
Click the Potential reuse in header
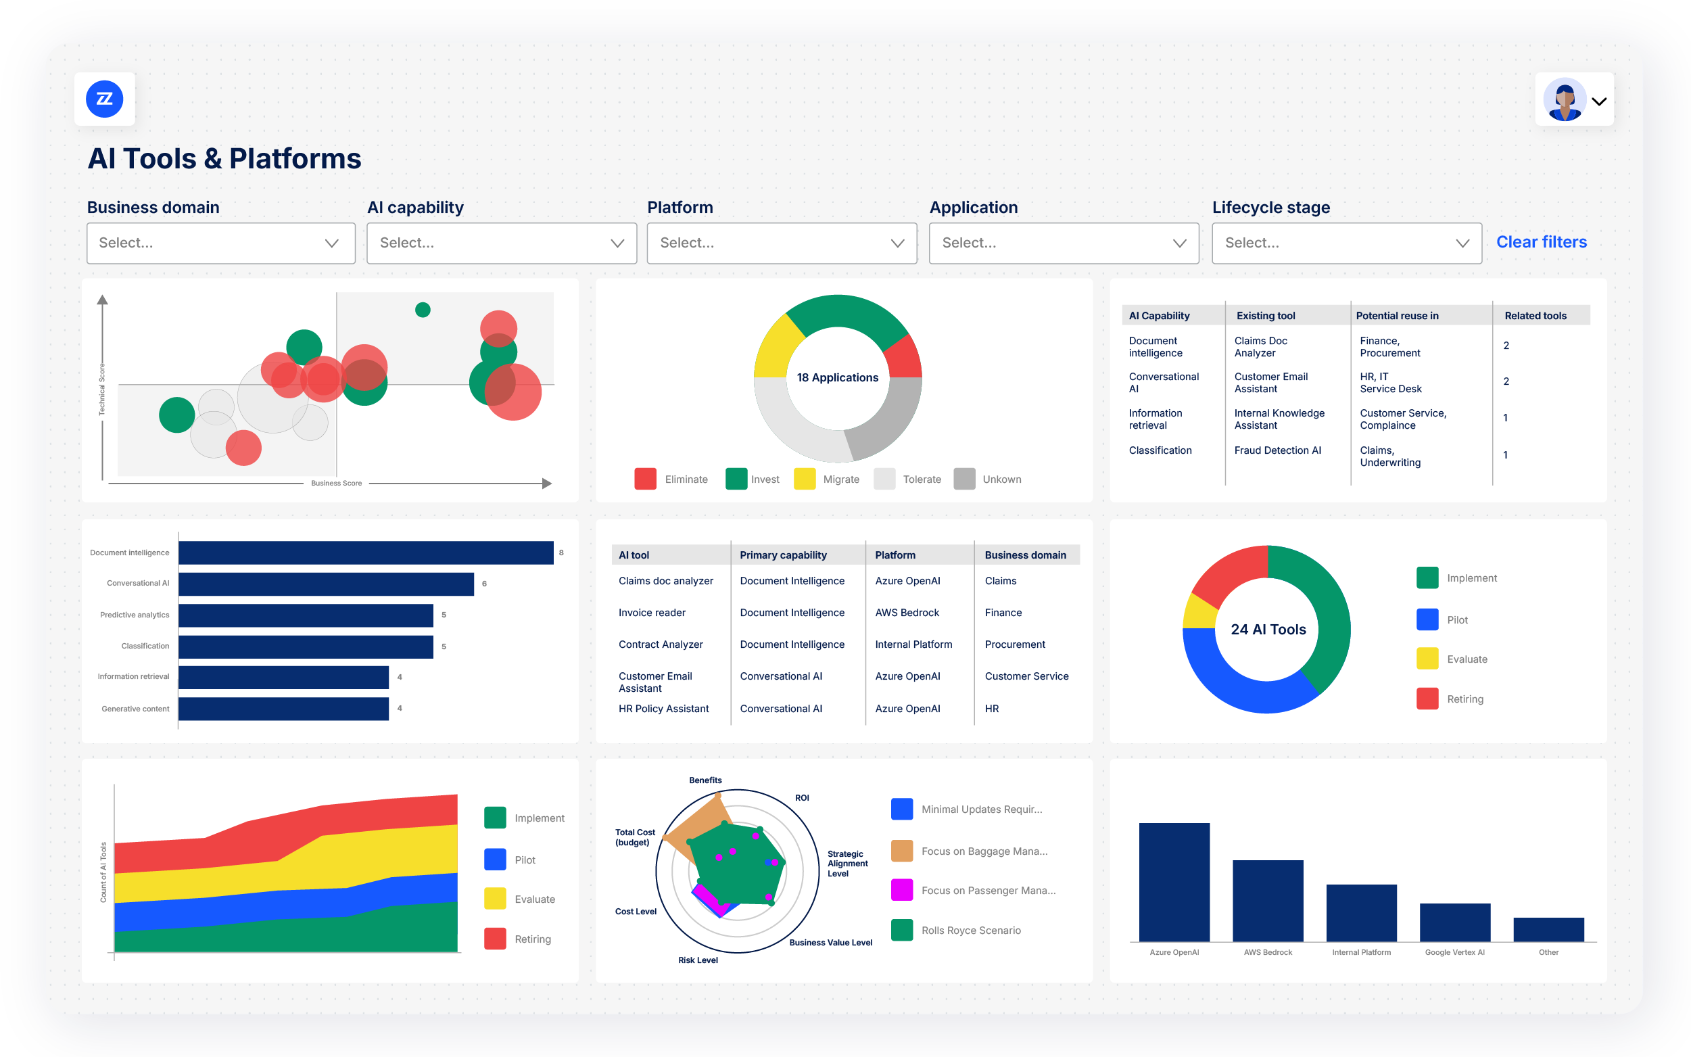click(1397, 316)
